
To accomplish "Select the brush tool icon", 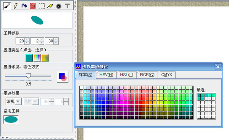I will point(7,6).
